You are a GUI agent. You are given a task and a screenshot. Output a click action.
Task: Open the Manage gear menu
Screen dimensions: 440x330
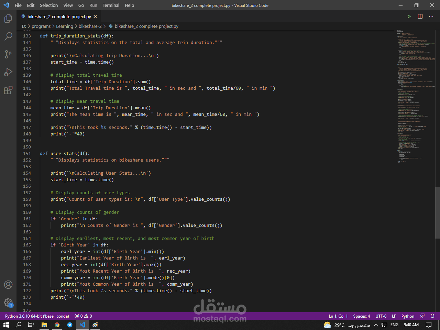click(8, 302)
